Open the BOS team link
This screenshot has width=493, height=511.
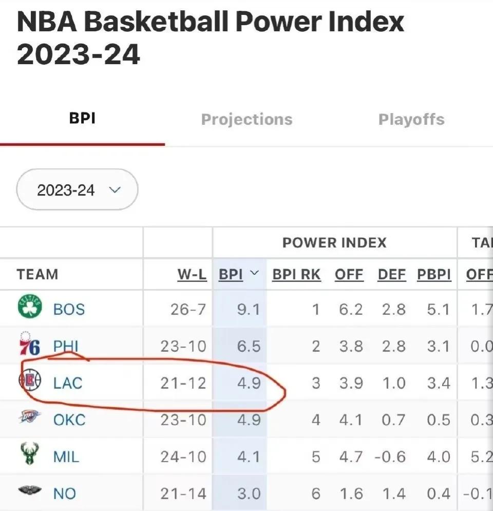click(x=69, y=309)
